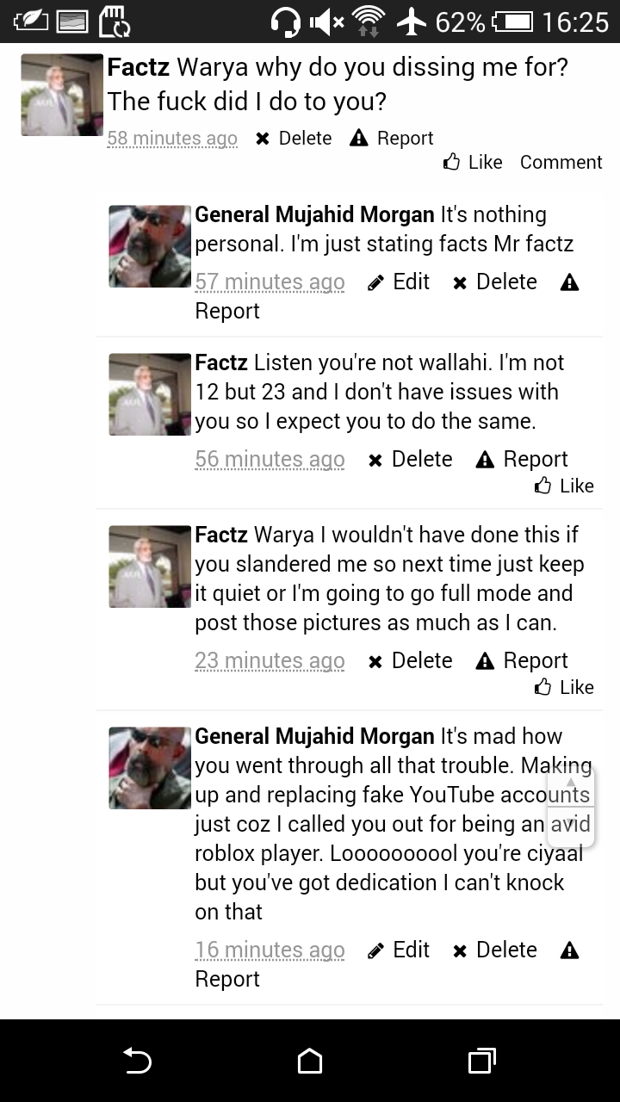Viewport: 620px width, 1102px height.
Task: Comment on Factz's top post
Action: [x=561, y=162]
